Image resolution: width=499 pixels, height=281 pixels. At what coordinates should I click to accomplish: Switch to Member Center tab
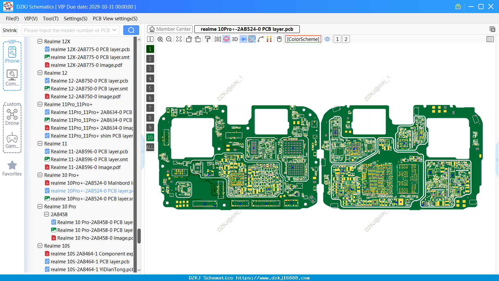pyautogui.click(x=170, y=29)
